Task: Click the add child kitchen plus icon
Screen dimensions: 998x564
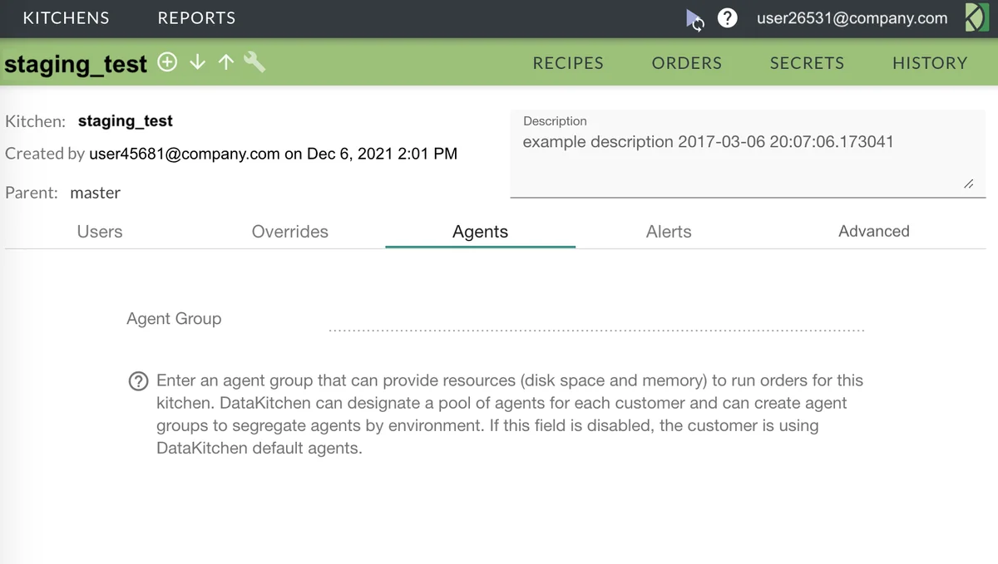Action: coord(167,61)
